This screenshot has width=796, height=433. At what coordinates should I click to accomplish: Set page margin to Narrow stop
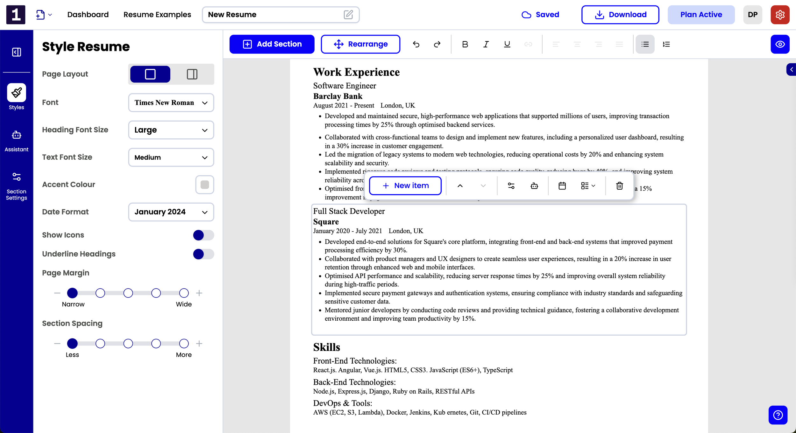[x=72, y=293]
